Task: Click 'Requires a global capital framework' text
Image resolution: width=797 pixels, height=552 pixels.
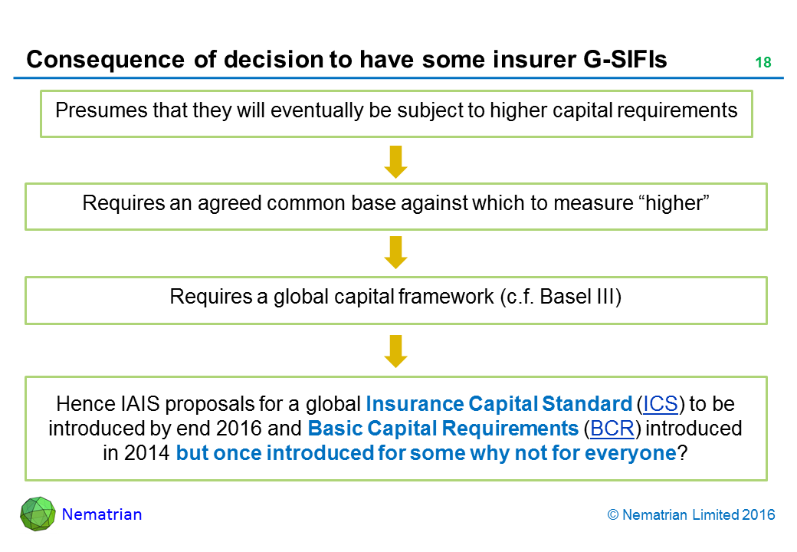Action: [396, 297]
